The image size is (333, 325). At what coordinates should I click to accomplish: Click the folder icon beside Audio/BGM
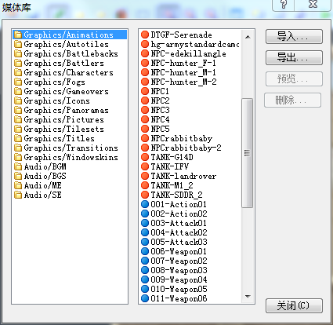(x=18, y=166)
